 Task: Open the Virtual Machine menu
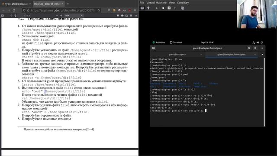tap(156, 3)
